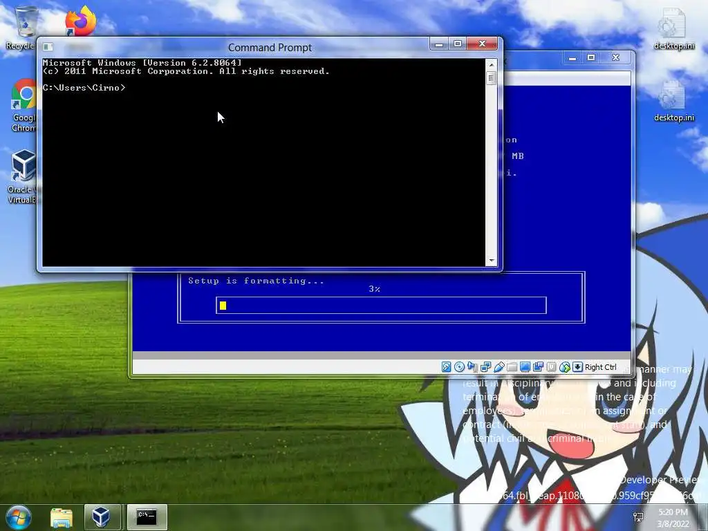Screen dimensions: 708x531
Task: Click the VirtualBox network adapters status icon
Action: tap(486, 367)
